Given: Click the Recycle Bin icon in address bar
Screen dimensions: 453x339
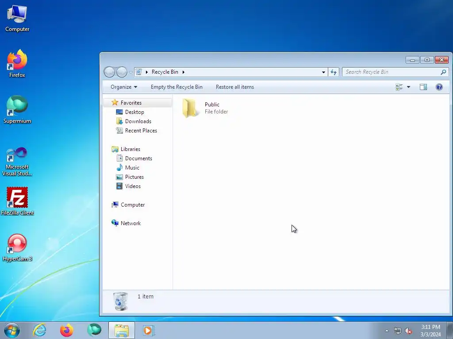Looking at the screenshot, I should [138, 72].
